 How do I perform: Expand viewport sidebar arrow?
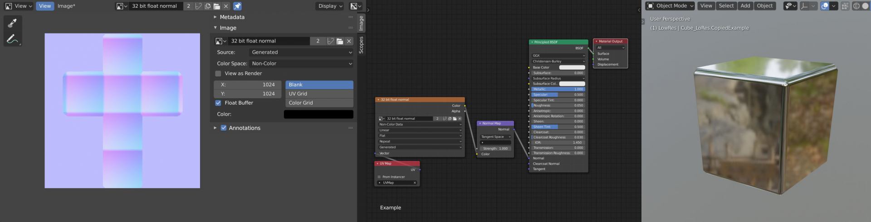[x=643, y=21]
